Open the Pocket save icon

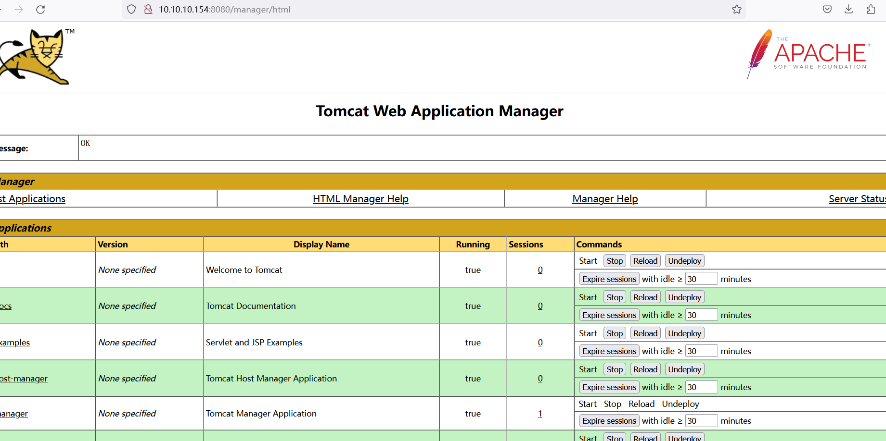(827, 10)
